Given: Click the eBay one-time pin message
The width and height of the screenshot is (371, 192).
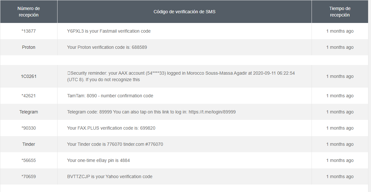Looking at the screenshot, I should pos(98,160).
